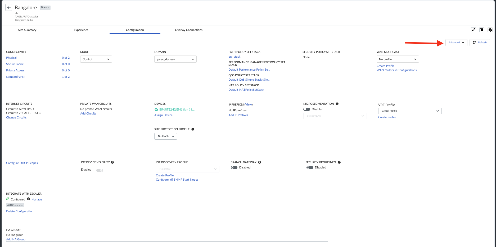Click the 0 of 0 Prisma Access count

pos(66,70)
